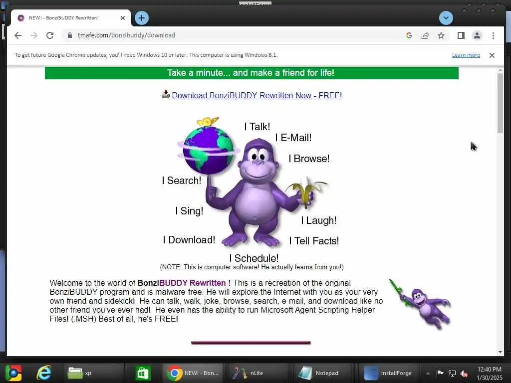The width and height of the screenshot is (511, 383).
Task: Open Google search icon in address bar
Action: 409,35
